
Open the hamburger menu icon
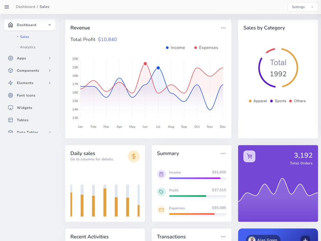[7, 7]
